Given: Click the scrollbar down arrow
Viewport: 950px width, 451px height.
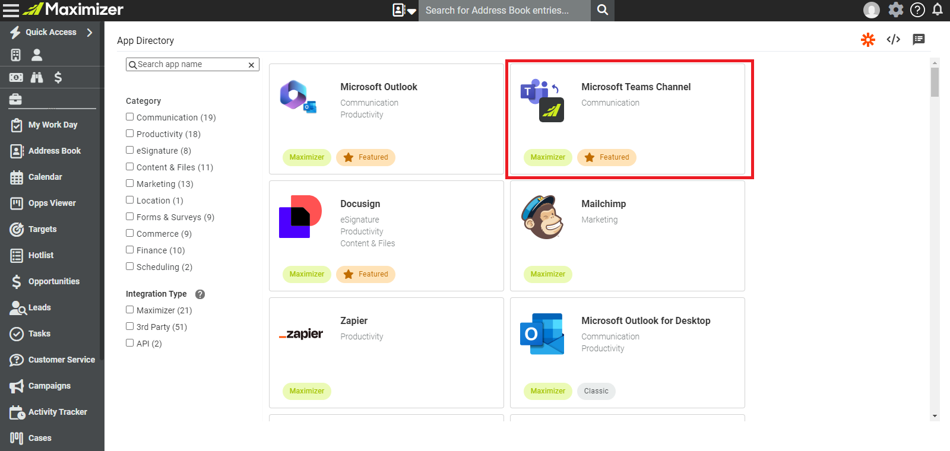Looking at the screenshot, I should click(935, 417).
